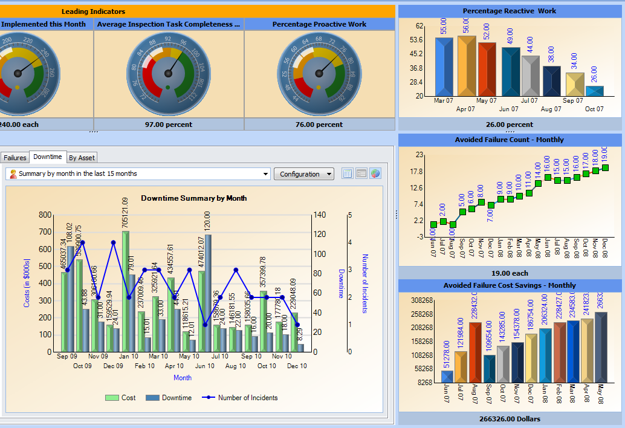Viewport: 625px width, 428px height.
Task: Click Average Inspection Task Completeness gauge
Action: tap(169, 74)
